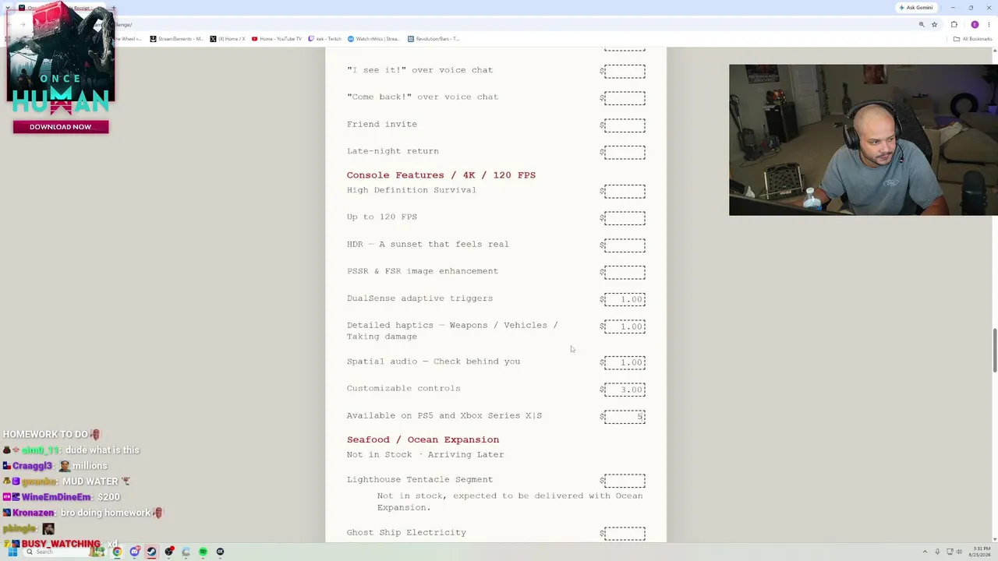Click the "Seafood / Ocean Expansion" heading
This screenshot has width=998, height=561.
pos(423,439)
